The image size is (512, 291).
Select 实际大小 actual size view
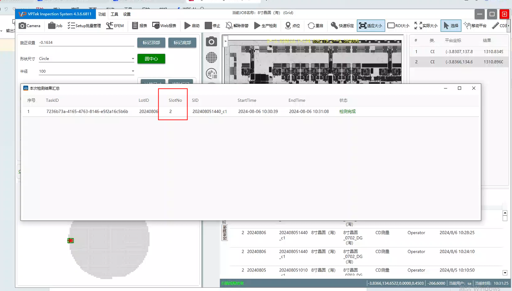(x=426, y=26)
